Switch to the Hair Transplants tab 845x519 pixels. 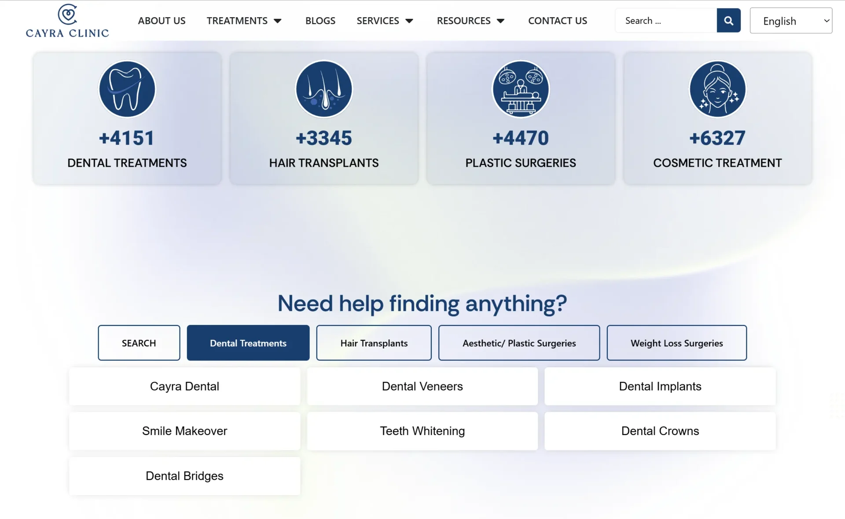tap(374, 343)
